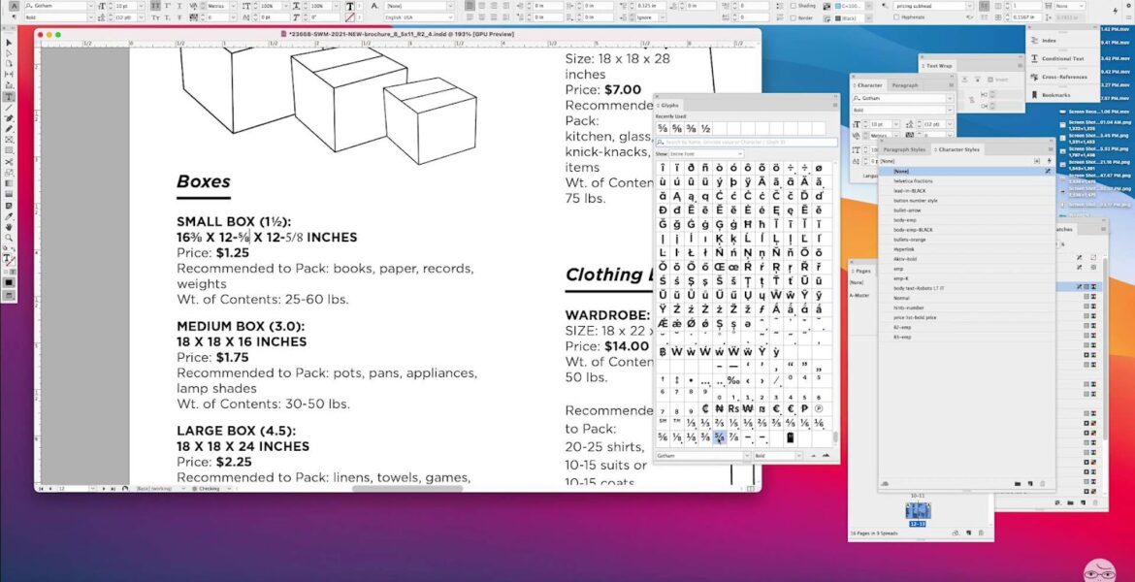Select the Zoom tool in toolbox
Screen dimensions: 1135x582
(x=9, y=238)
